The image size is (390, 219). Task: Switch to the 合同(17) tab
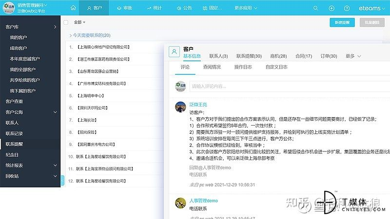click(303, 56)
